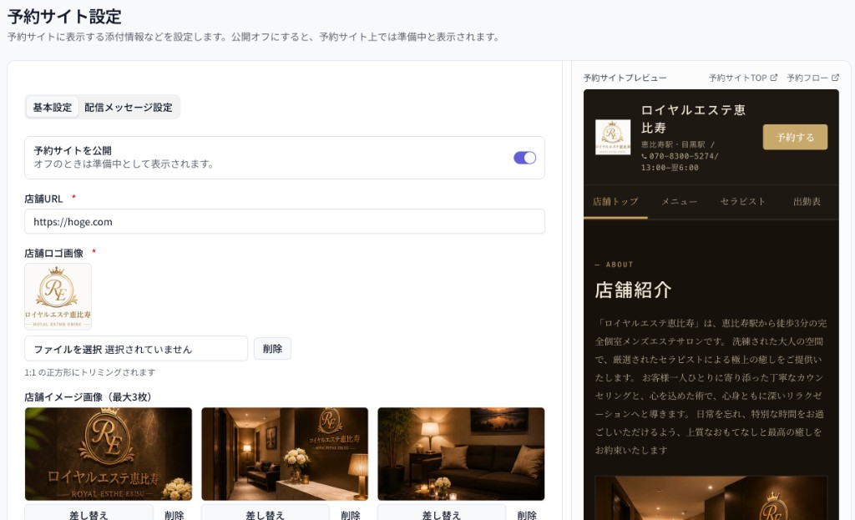Screen dimensions: 855x520
Task: Click the 13:00-翌6:00 hours text
Action: (670, 168)
